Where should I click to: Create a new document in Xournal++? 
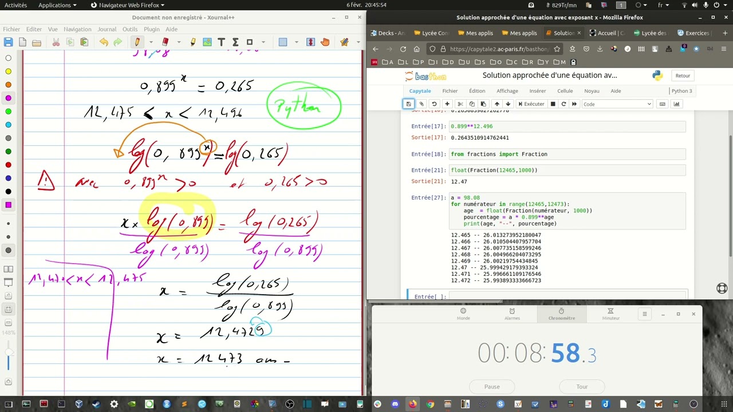(22, 42)
